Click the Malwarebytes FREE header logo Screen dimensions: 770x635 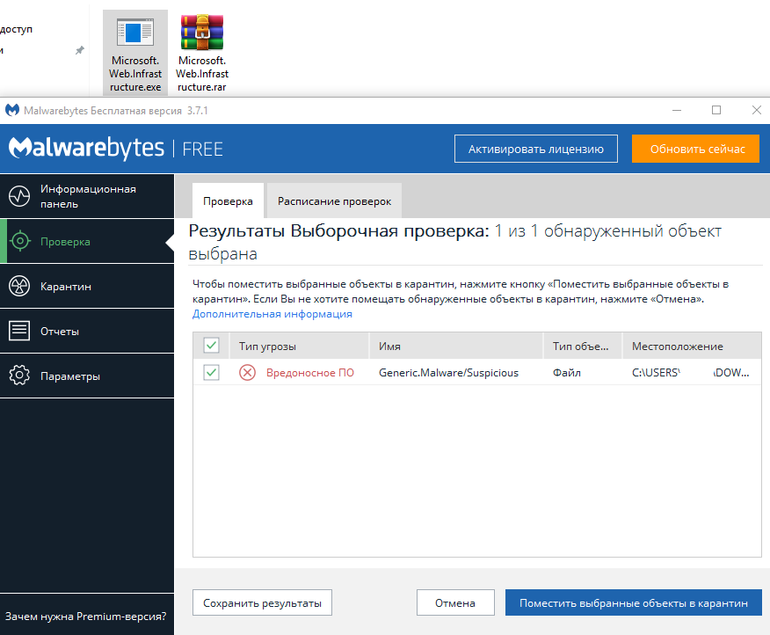116,148
